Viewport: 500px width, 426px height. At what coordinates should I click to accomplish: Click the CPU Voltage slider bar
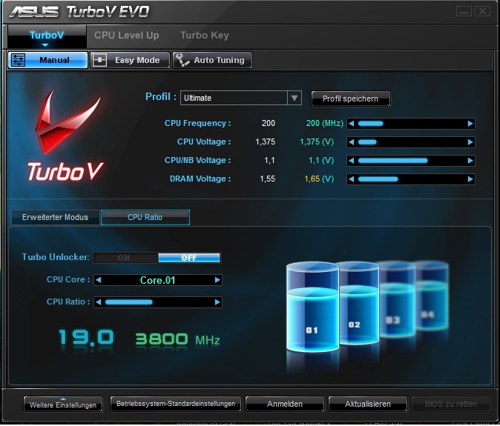click(411, 142)
